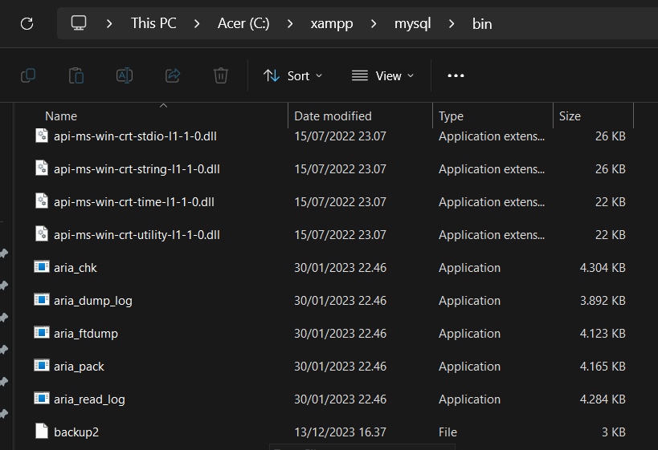Click the 4.165 KB size value
The image size is (658, 450).
click(603, 367)
